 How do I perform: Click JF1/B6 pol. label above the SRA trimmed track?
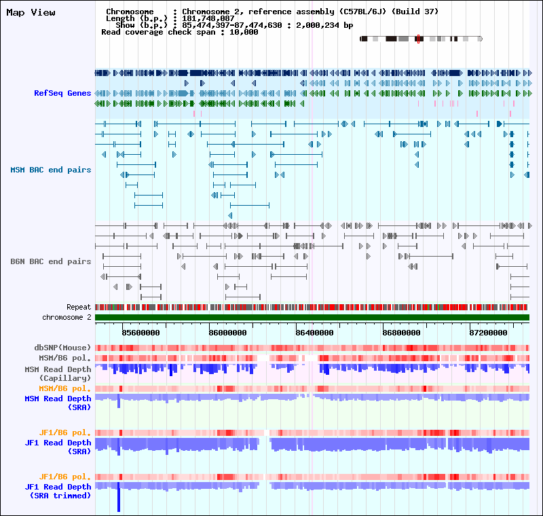(64, 477)
